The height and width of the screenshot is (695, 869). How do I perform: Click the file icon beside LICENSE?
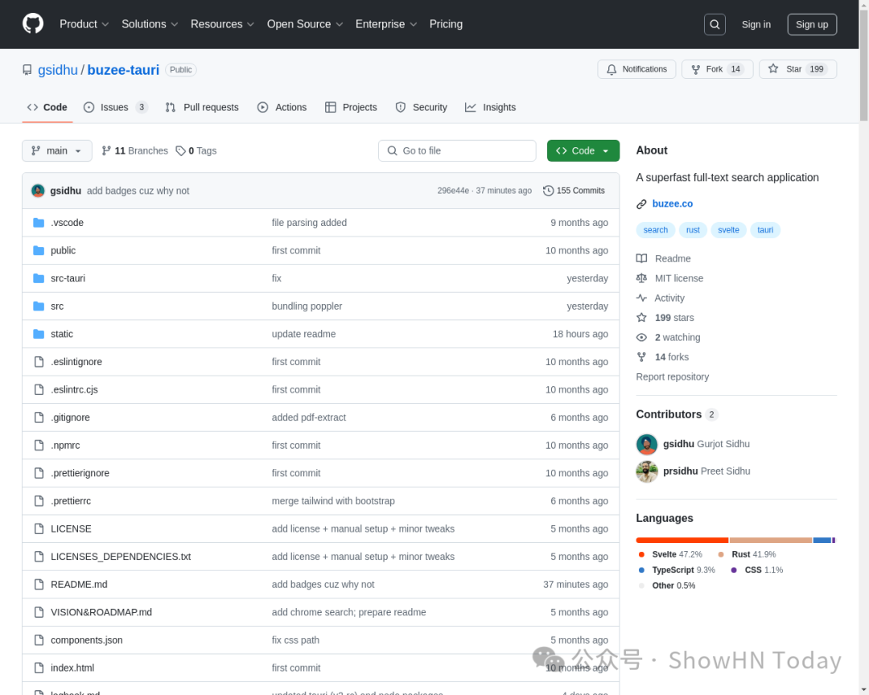(39, 528)
